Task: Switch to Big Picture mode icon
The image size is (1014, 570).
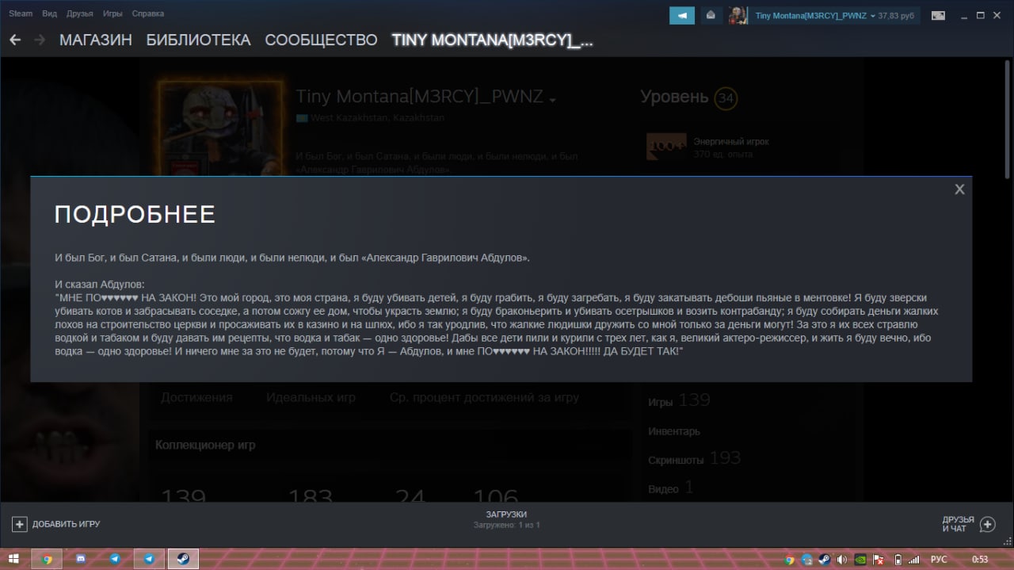Action: coord(938,15)
